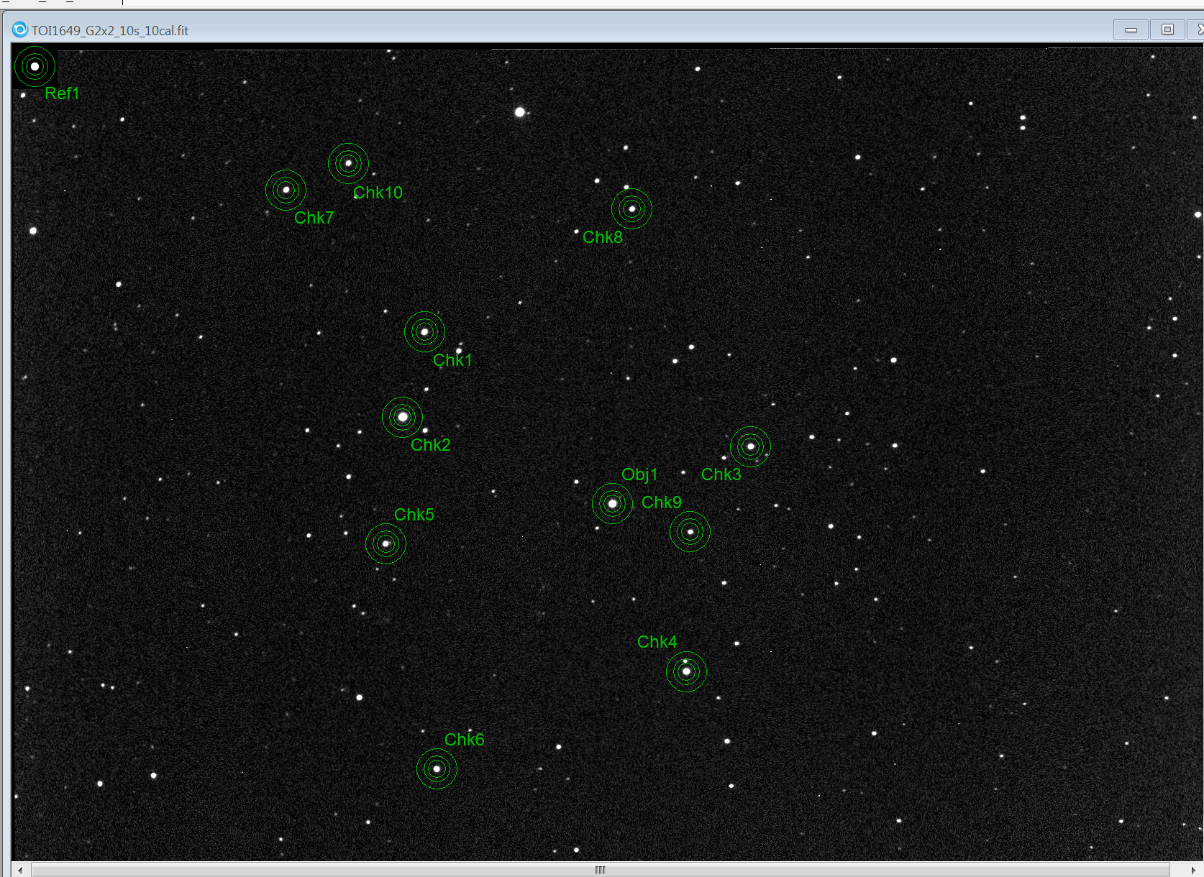Open the window icon menu for TOI1649 image
The width and height of the screenshot is (1204, 877).
[19, 30]
